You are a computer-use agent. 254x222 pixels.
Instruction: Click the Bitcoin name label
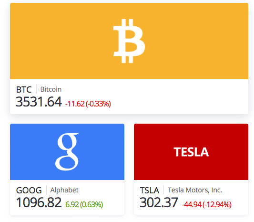click(x=51, y=89)
